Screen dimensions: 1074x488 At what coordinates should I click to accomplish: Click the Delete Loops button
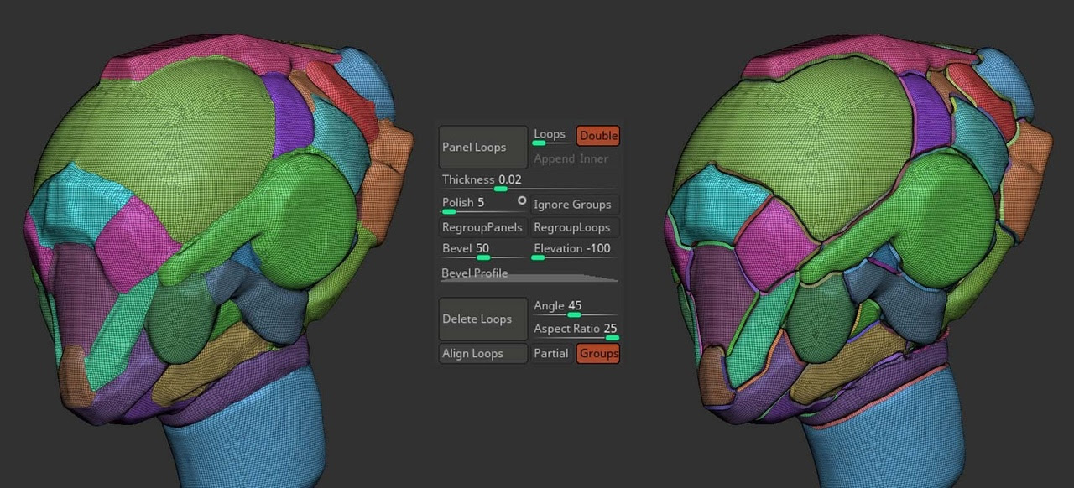pos(483,319)
